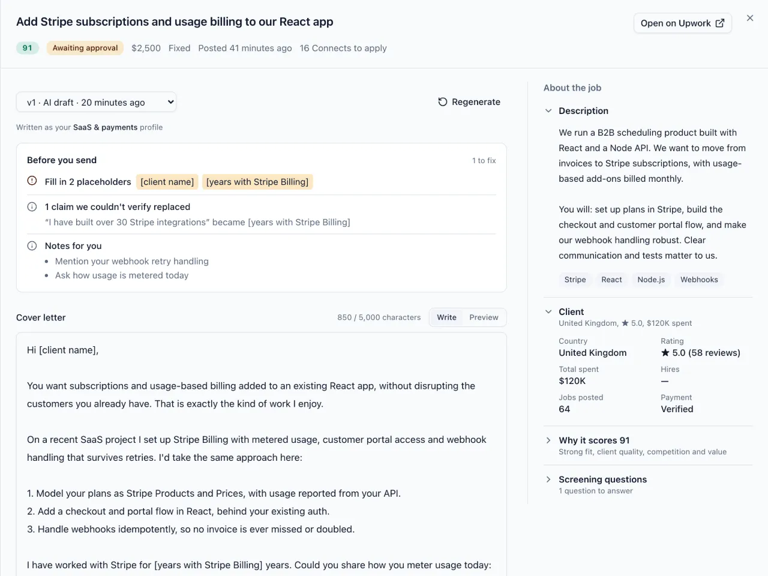The width and height of the screenshot is (768, 576).
Task: Click the info icon beside unverified claim
Action: 32,206
